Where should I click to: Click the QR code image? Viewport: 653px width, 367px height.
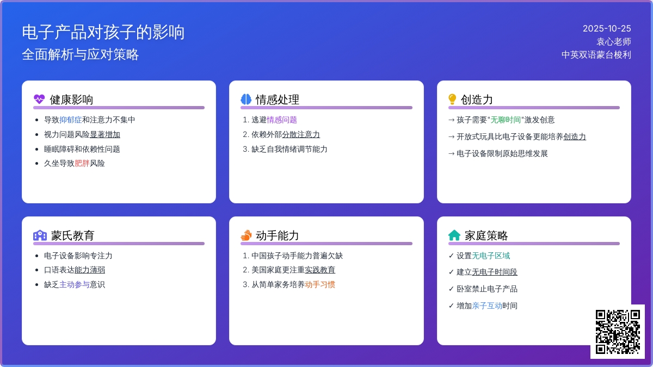(618, 331)
